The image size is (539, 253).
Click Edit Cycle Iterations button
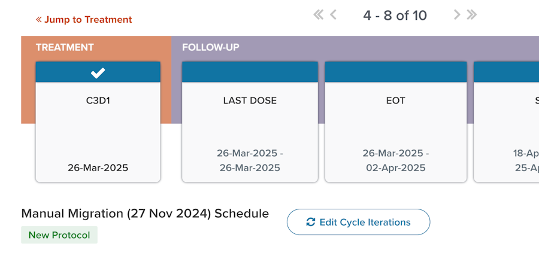coord(358,222)
